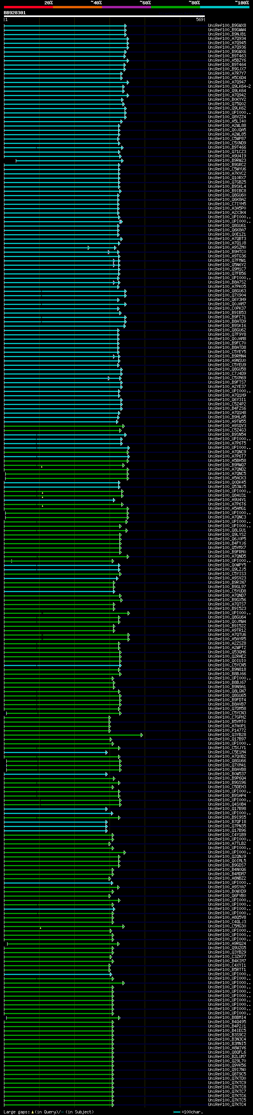Click the cyan ~100% legend segment
The image size is (253, 1115).
(x=225, y=8)
